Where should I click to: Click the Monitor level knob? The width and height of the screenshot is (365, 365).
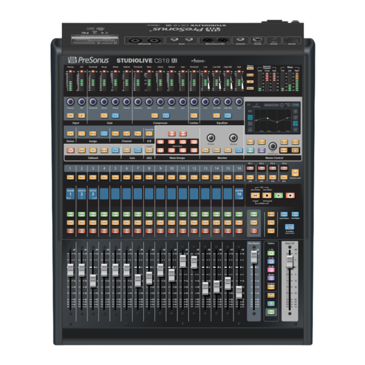(233, 138)
